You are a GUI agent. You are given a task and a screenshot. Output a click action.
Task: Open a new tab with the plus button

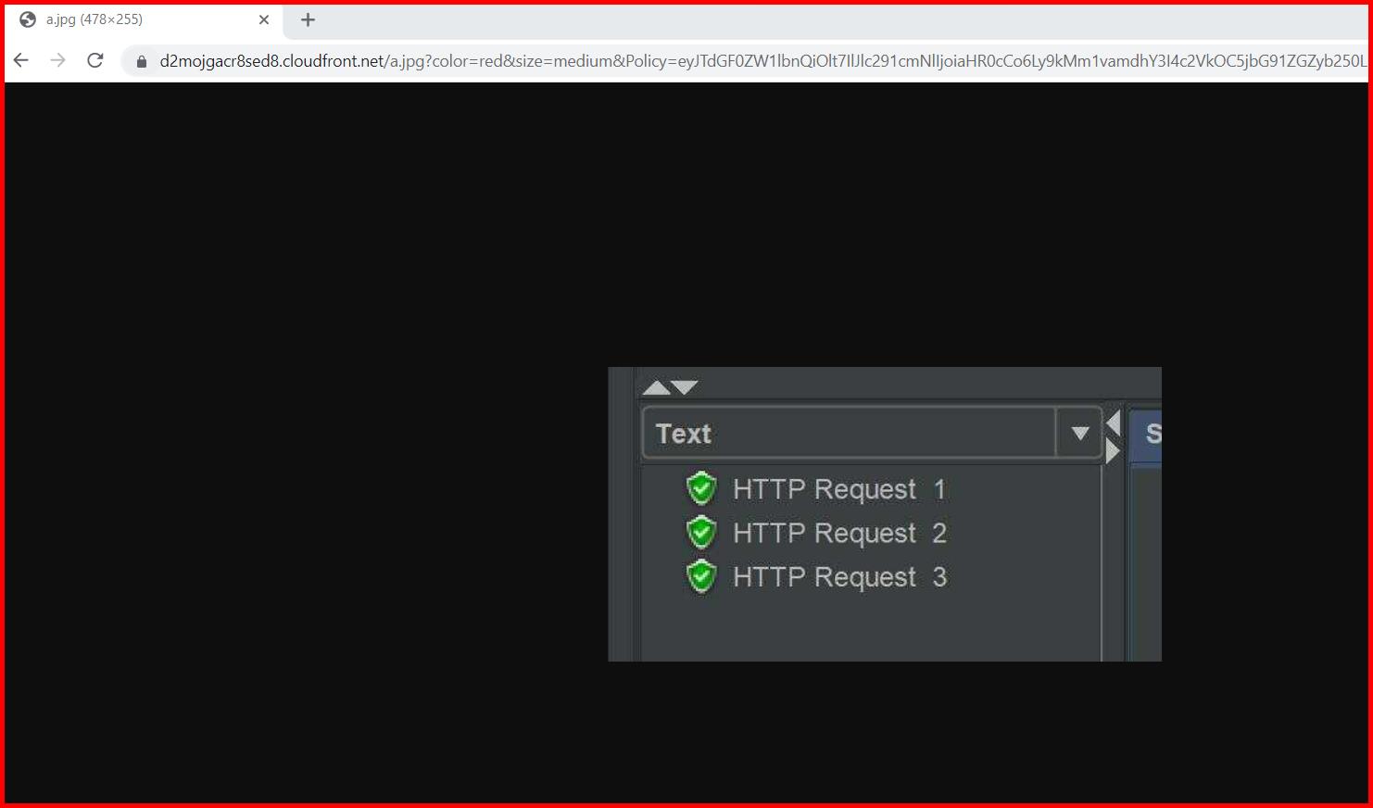307,19
